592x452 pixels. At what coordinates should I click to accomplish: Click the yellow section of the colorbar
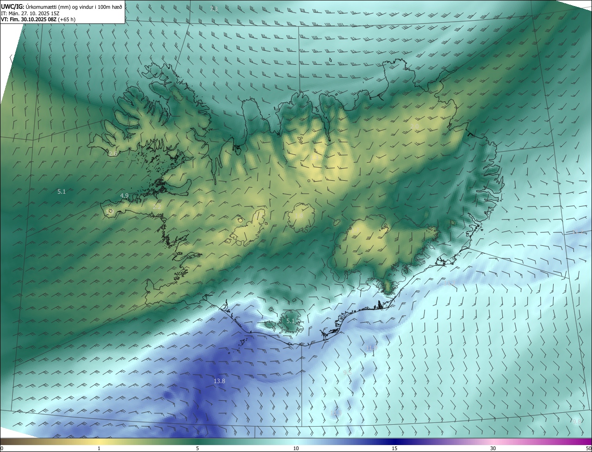coord(99,441)
